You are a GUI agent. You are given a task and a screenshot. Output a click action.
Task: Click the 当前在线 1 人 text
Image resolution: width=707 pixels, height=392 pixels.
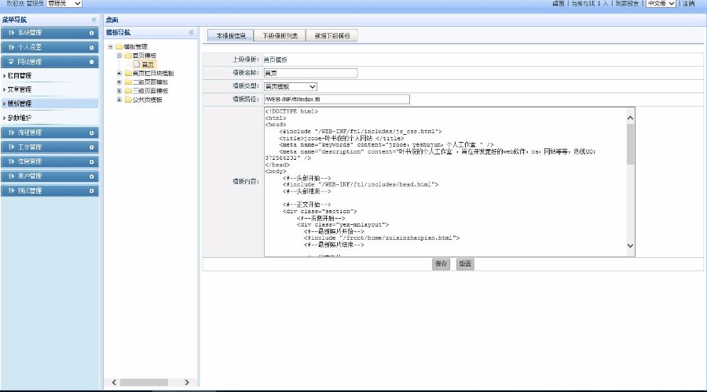[x=589, y=4]
